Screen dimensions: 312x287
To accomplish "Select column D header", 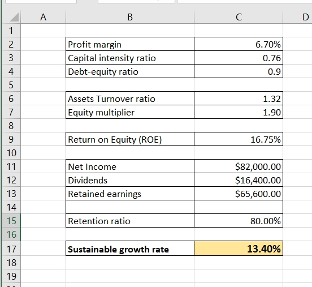I will [x=298, y=17].
